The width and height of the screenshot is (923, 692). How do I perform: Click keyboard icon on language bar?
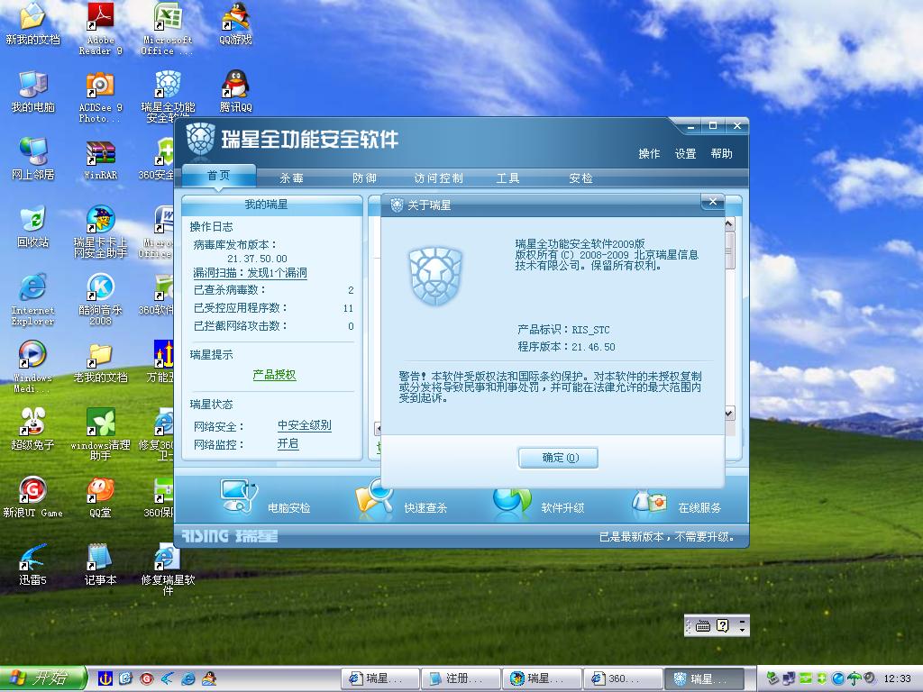click(703, 625)
